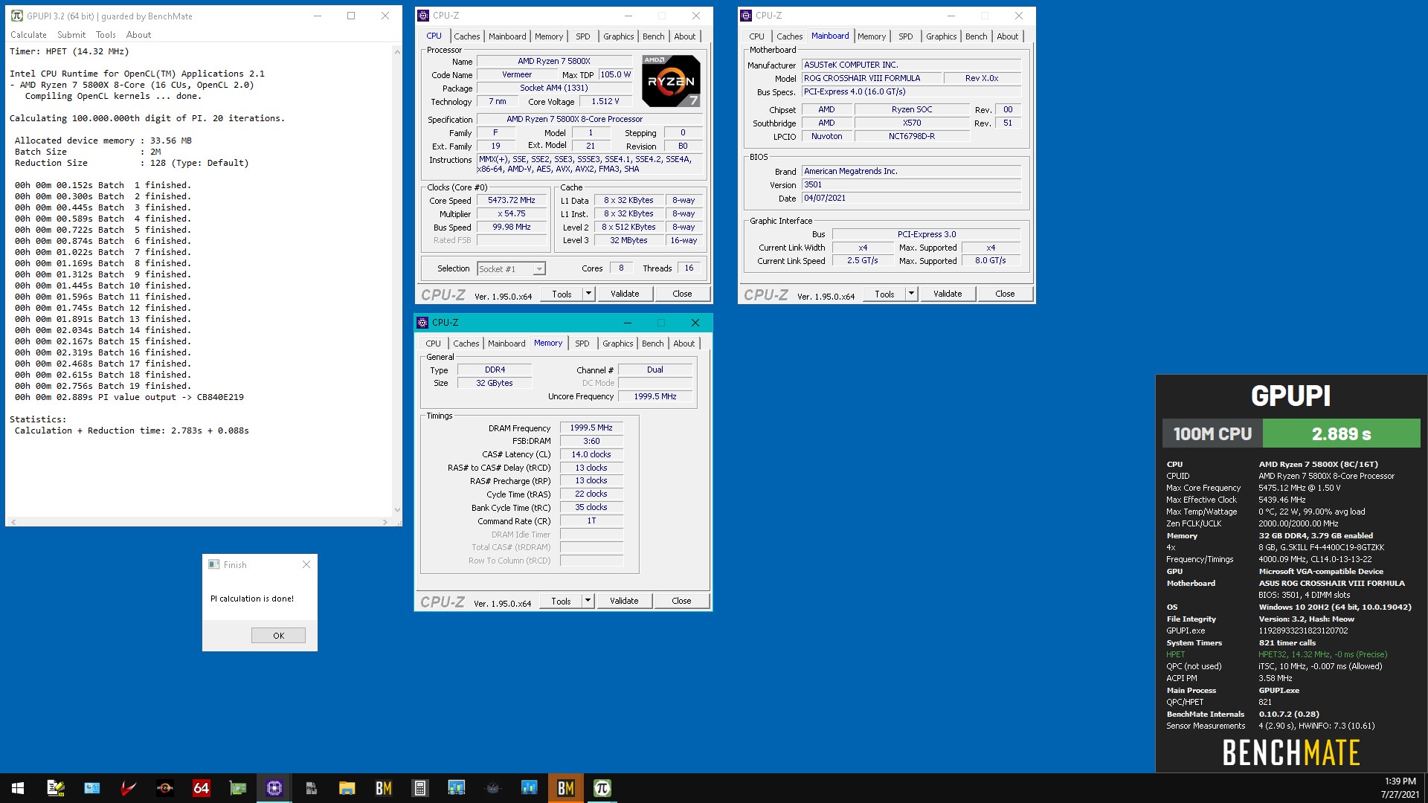1428x803 pixels.
Task: Open the About menu in GPUPI
Action: click(x=138, y=35)
